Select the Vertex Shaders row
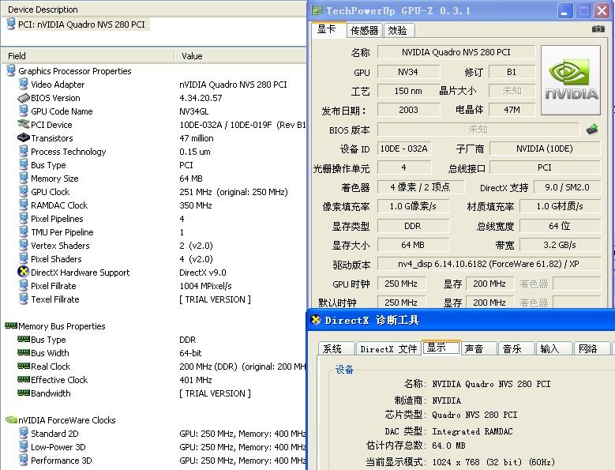 click(x=153, y=246)
